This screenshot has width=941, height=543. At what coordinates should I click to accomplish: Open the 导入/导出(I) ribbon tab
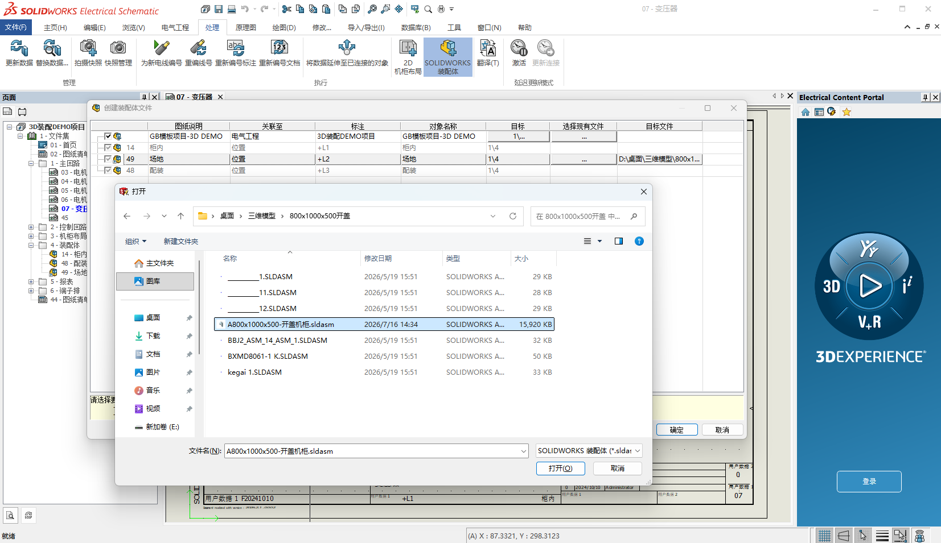[x=366, y=27]
